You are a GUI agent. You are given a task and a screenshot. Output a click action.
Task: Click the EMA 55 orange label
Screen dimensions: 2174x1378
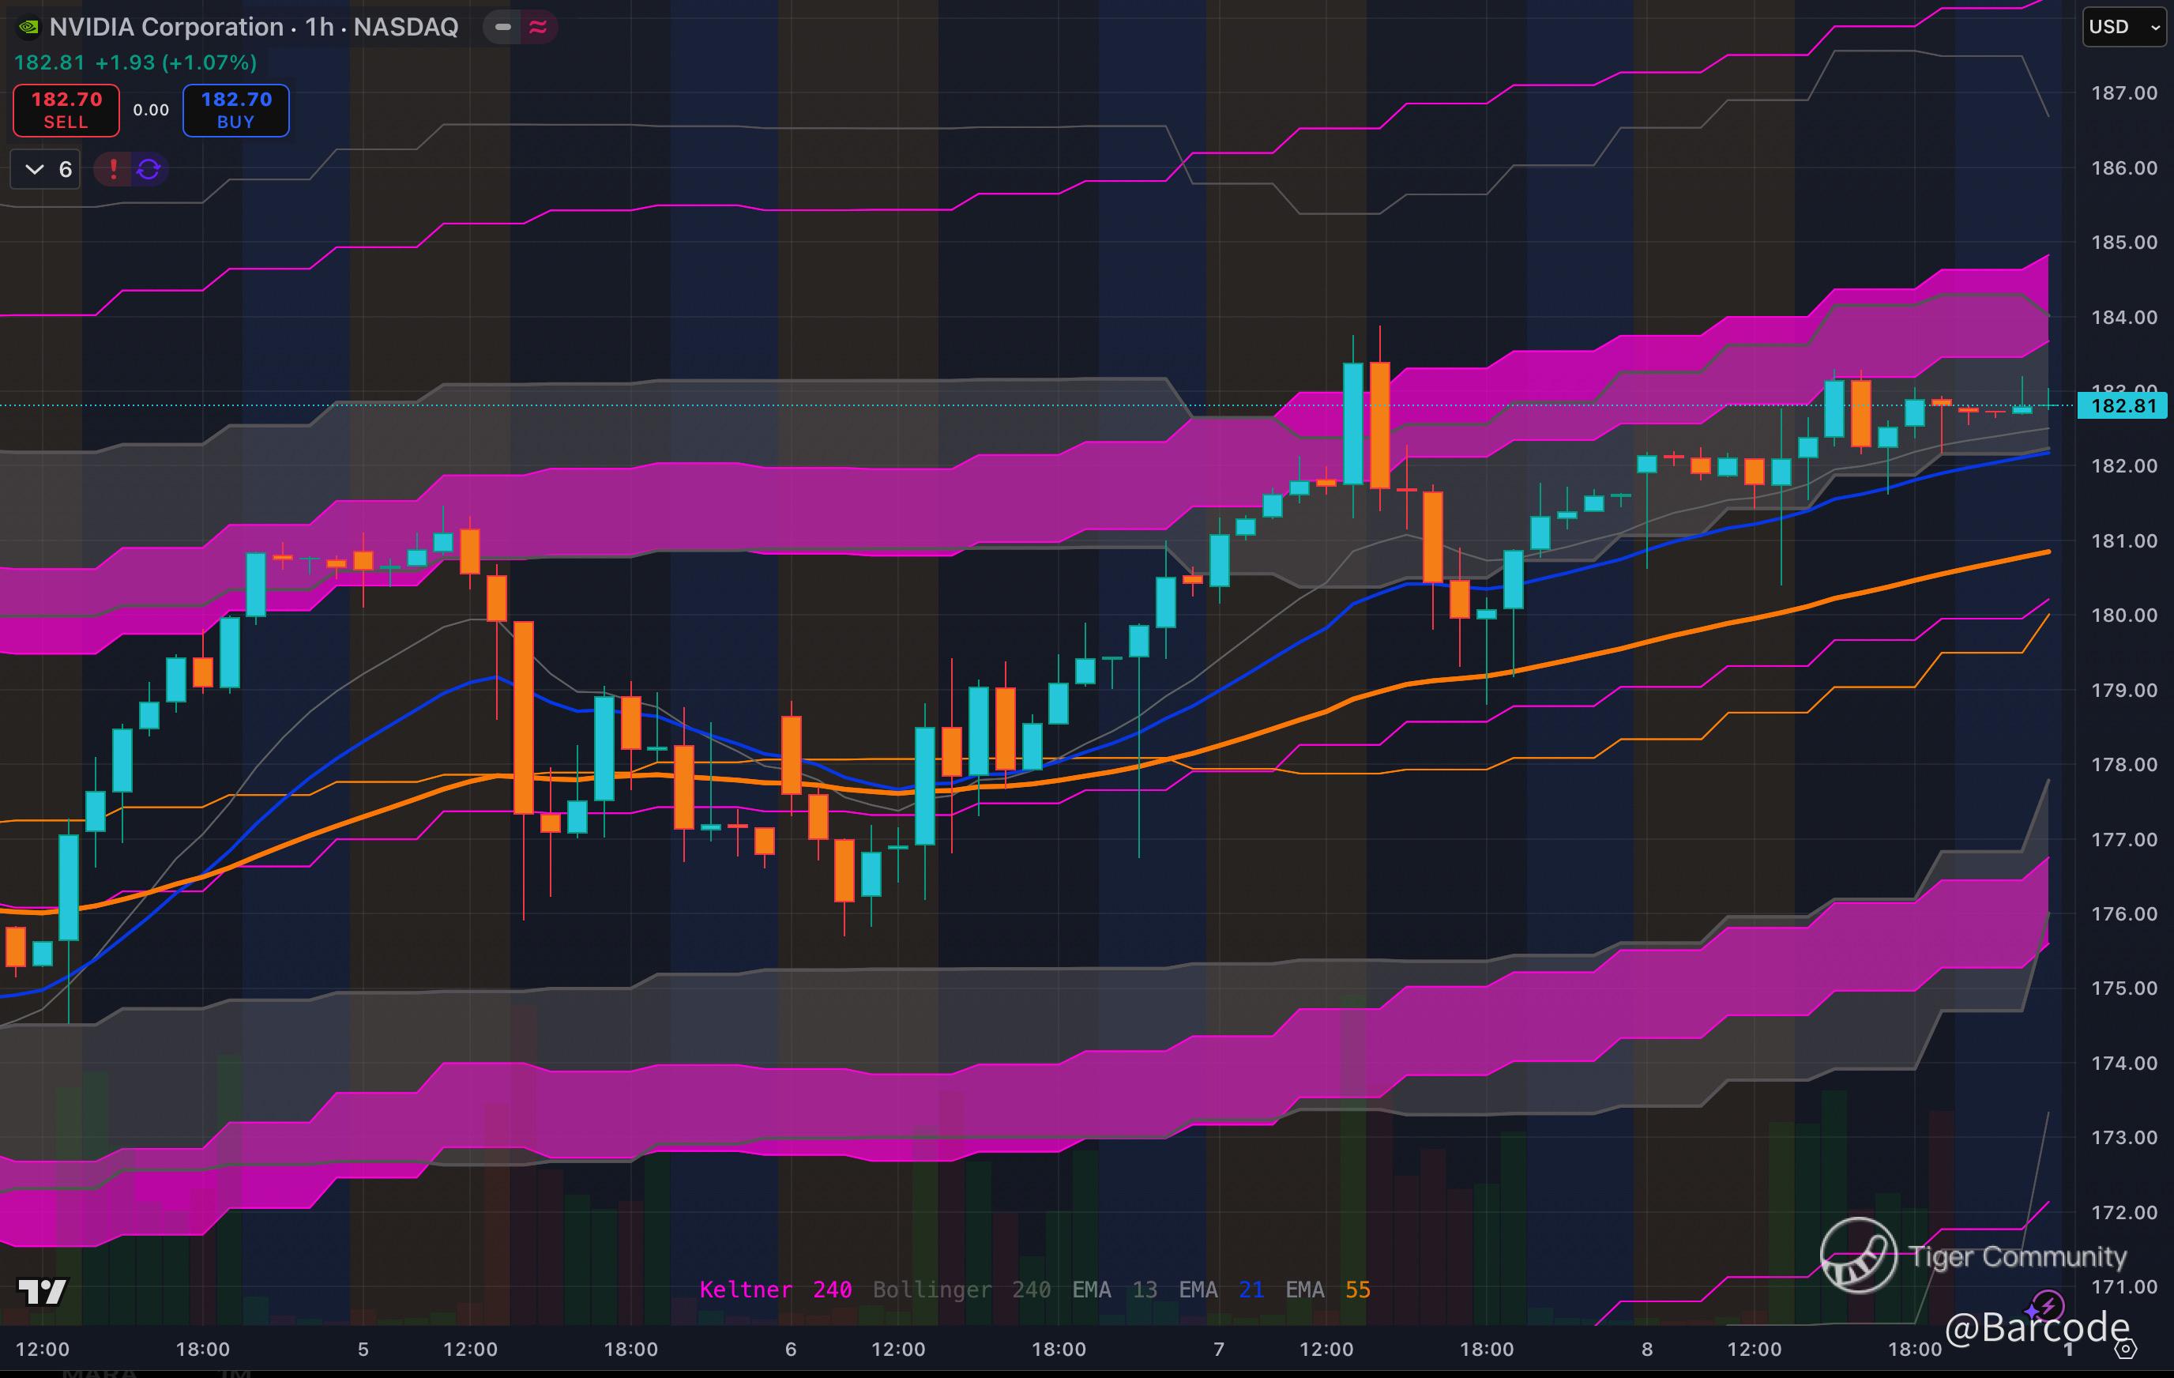point(1327,1290)
